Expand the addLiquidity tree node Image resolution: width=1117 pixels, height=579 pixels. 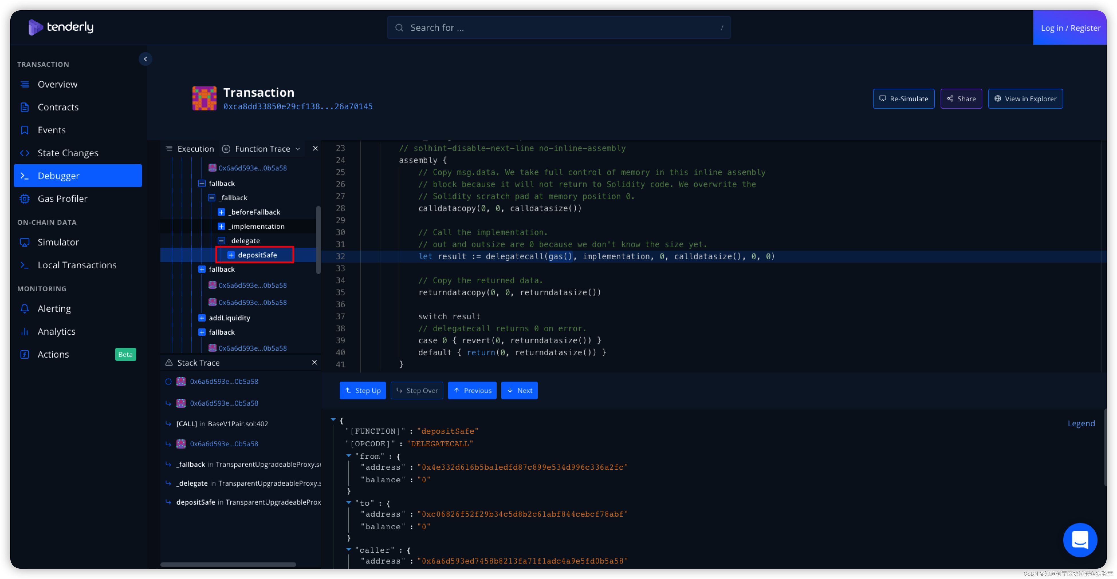(202, 318)
